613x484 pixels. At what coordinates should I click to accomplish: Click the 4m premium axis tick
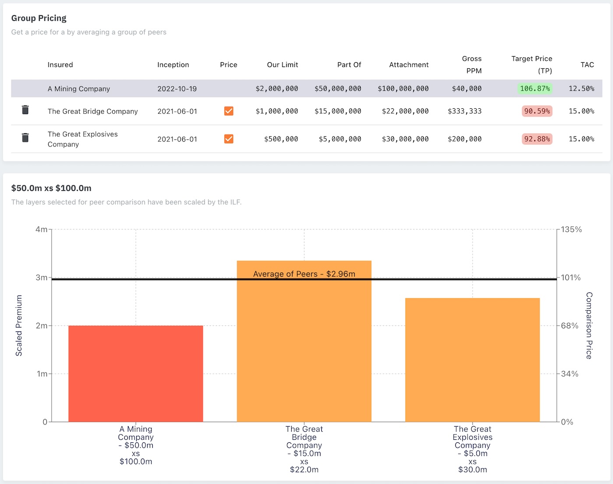pos(42,229)
